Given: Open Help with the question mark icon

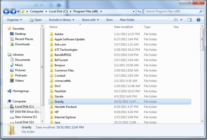Looking at the screenshot, I should pos(198,20).
